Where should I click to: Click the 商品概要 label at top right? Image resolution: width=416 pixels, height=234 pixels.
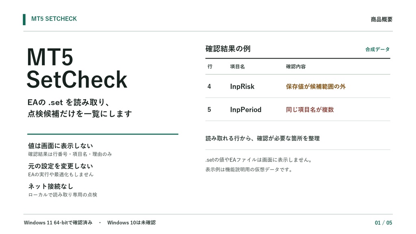click(x=381, y=19)
